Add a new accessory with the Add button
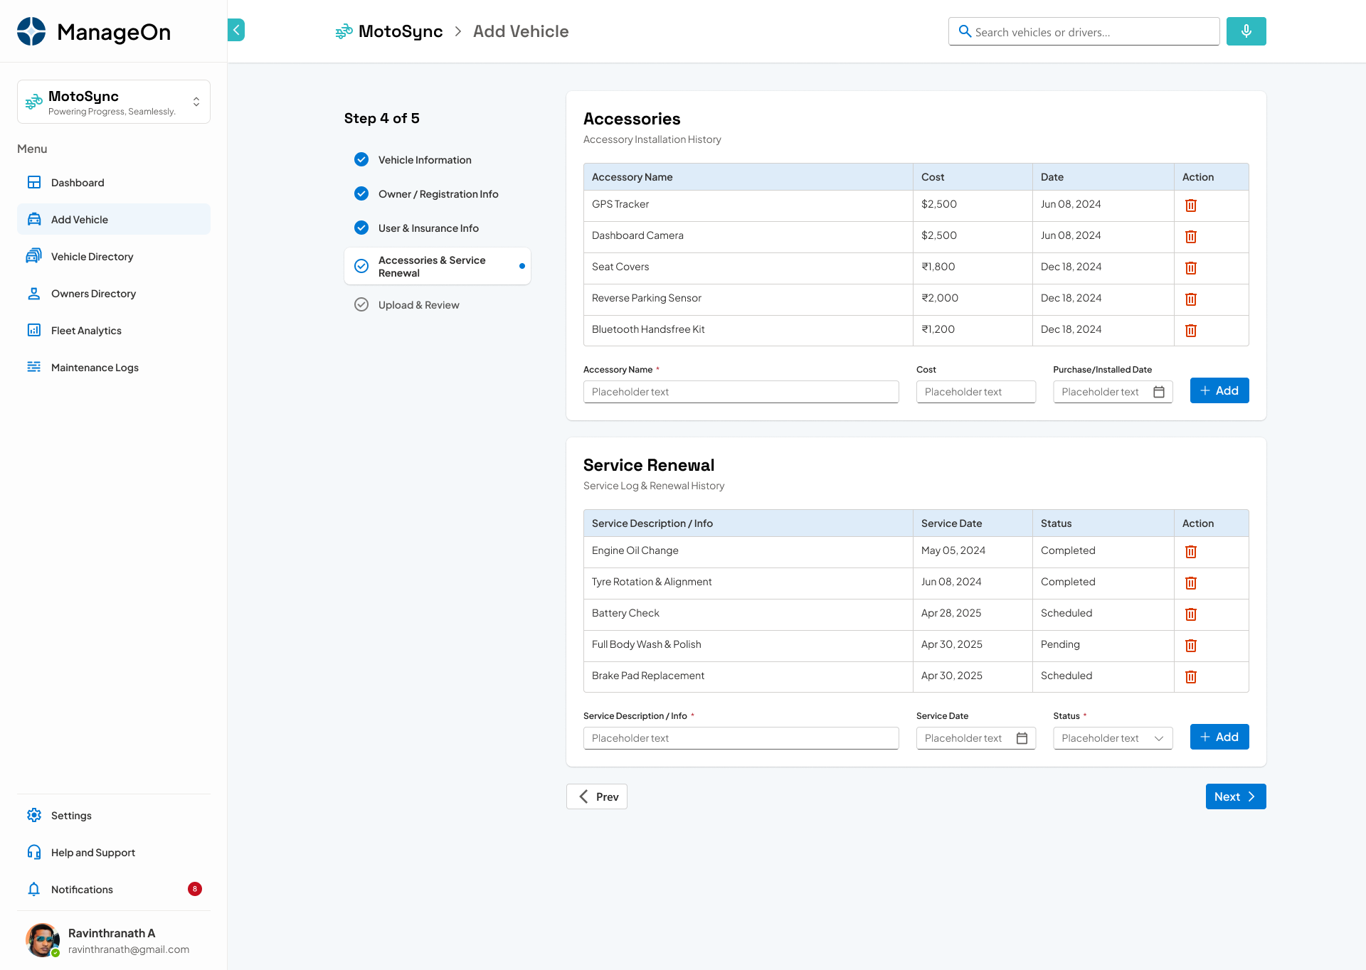Viewport: 1366px width, 970px height. (x=1219, y=390)
